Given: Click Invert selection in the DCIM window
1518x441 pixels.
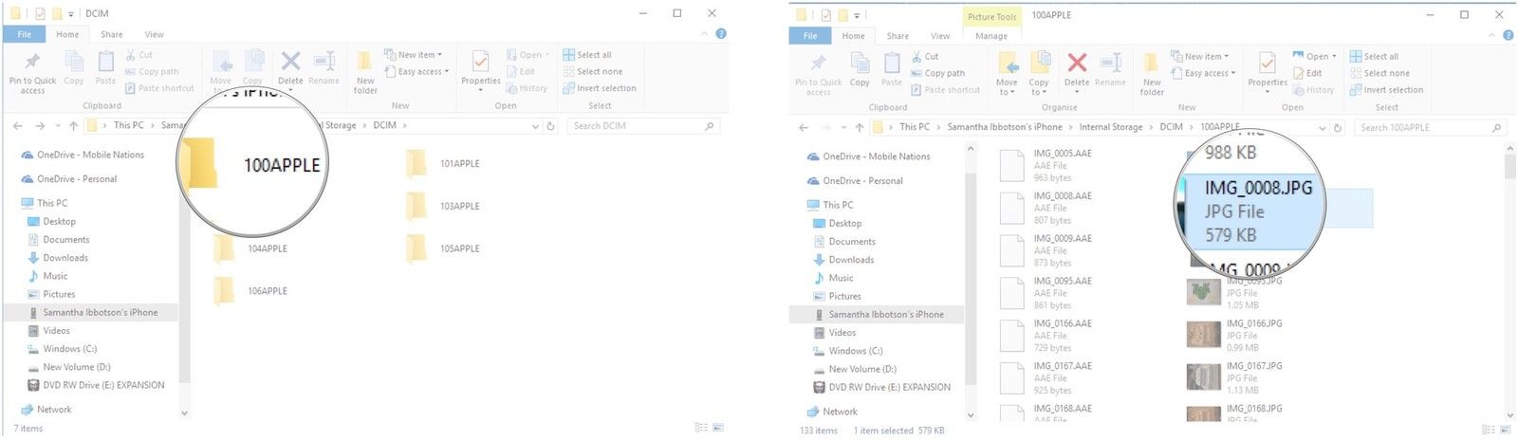Looking at the screenshot, I should click(605, 88).
